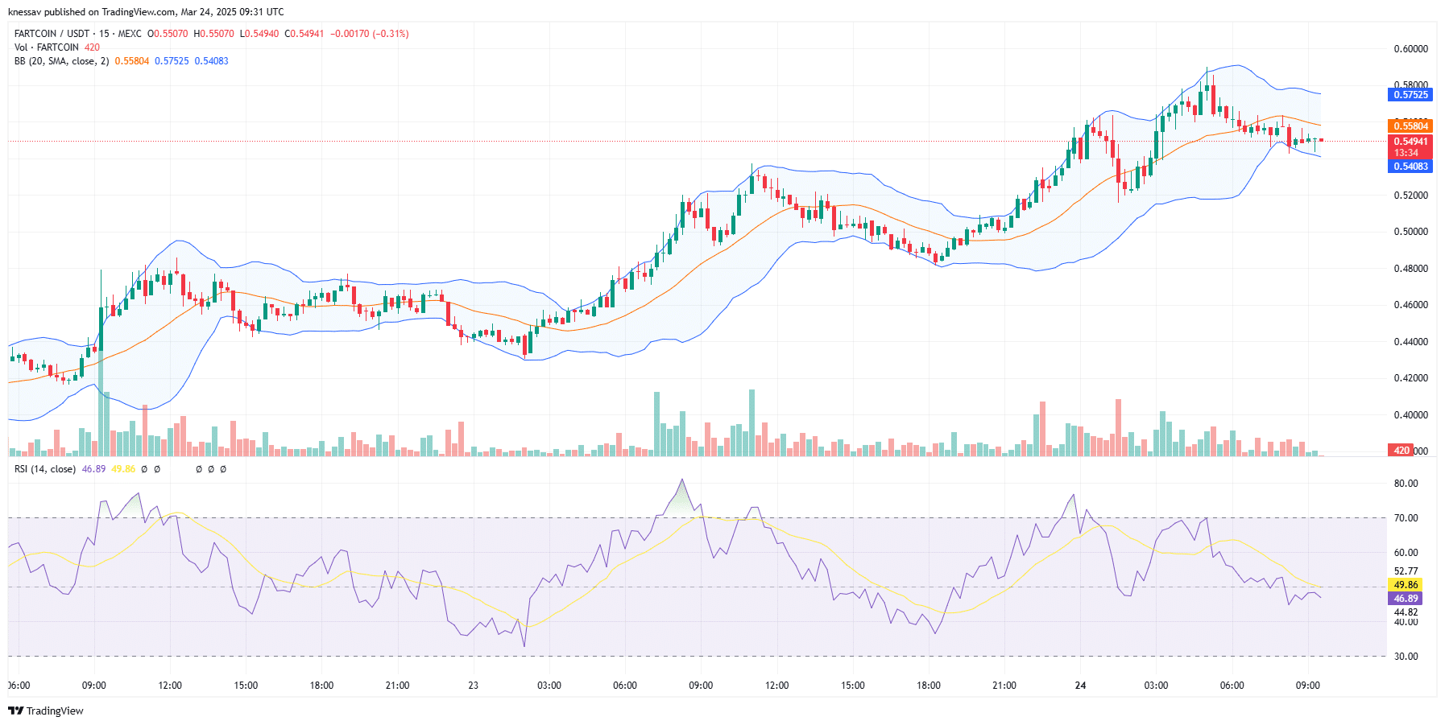Click the 60.00 label on the RSI axis
The height and width of the screenshot is (725, 1445).
(x=1406, y=553)
